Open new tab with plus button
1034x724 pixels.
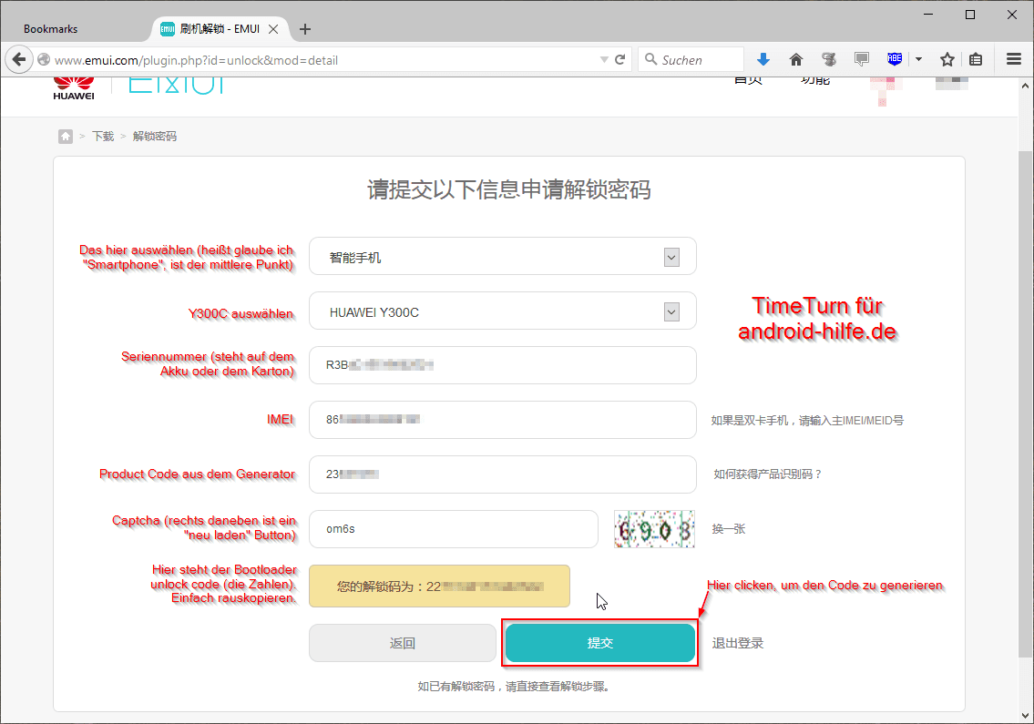(304, 29)
